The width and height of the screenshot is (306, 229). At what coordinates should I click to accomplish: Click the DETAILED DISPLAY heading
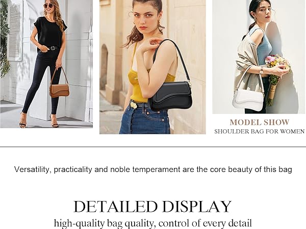click(x=152, y=207)
